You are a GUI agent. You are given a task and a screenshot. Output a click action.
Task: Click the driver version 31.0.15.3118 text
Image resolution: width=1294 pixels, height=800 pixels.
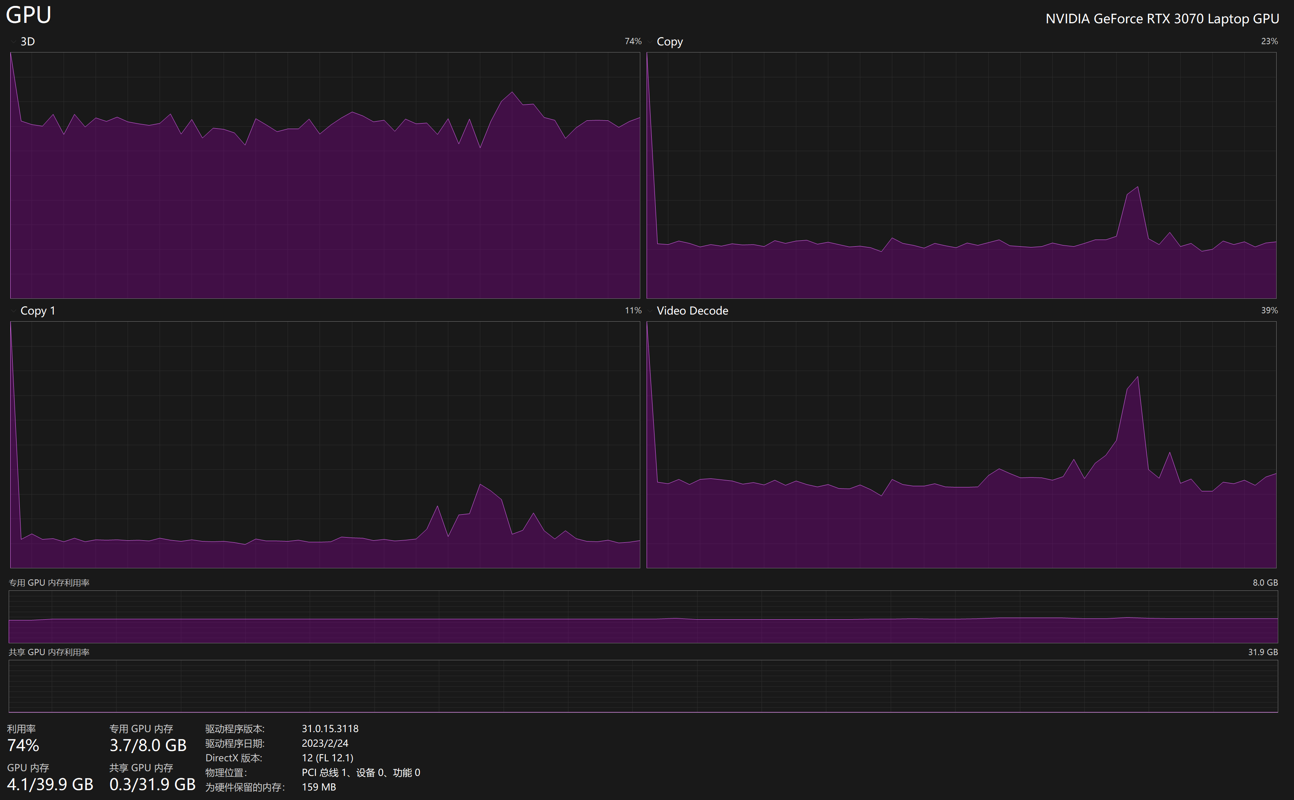click(x=329, y=729)
